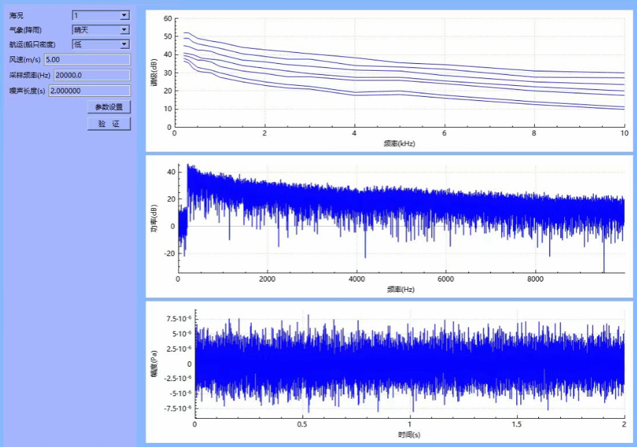Click the 海况 text label
The height and width of the screenshot is (447, 637).
pos(16,15)
